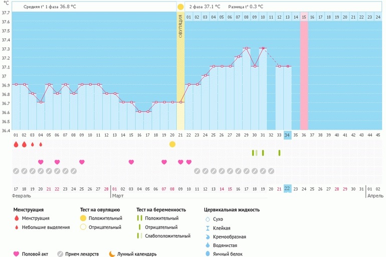The image size is (386, 257).
Task: Select the small discharge drop on day 04
Action: 41,144
